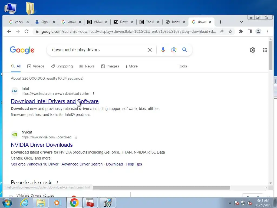Share this page from the address bar
The width and height of the screenshot is (277, 208).
tap(222, 31)
